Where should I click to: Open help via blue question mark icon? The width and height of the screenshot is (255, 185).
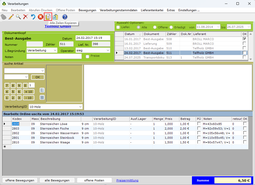65,17
